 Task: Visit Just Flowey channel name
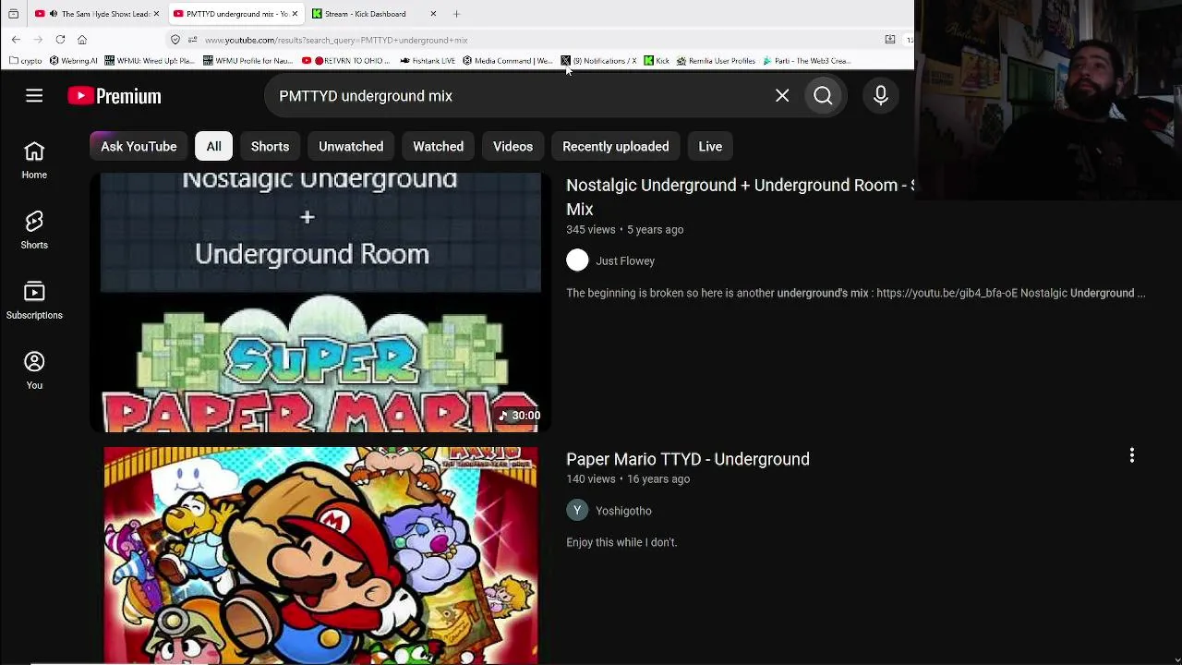625,260
